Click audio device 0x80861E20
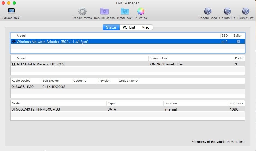This screenshot has height=151, width=256. pos(23,87)
